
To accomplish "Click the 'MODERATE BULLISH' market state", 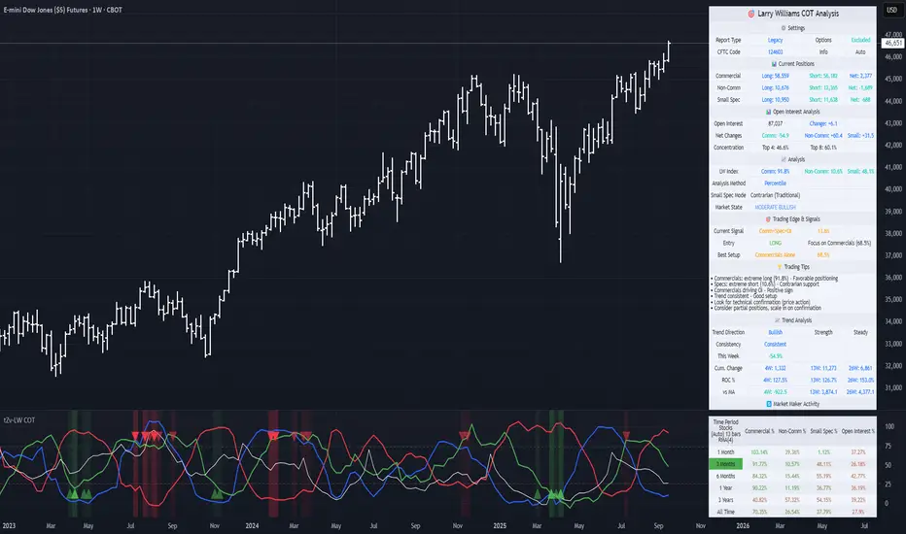I will click(x=775, y=207).
